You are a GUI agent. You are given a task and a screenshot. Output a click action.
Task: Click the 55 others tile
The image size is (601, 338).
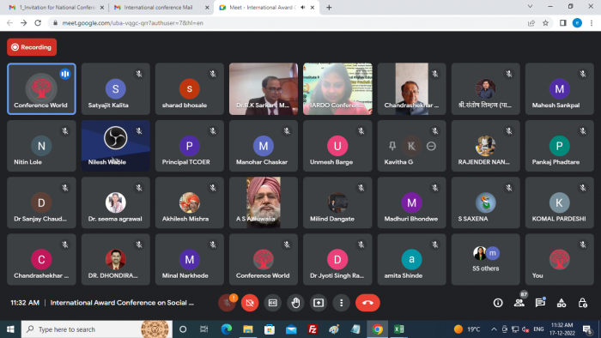click(486, 260)
